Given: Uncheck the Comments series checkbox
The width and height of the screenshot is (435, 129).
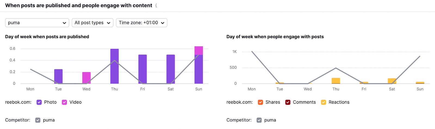Looking at the screenshot, I should click(x=288, y=102).
